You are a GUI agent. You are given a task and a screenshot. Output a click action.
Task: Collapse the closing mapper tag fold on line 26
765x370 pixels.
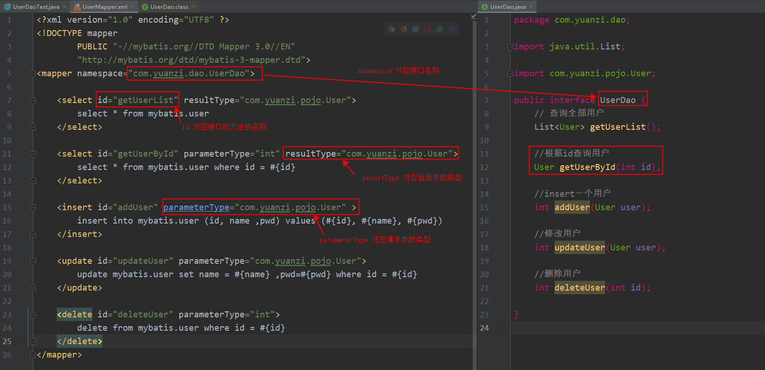coord(33,355)
